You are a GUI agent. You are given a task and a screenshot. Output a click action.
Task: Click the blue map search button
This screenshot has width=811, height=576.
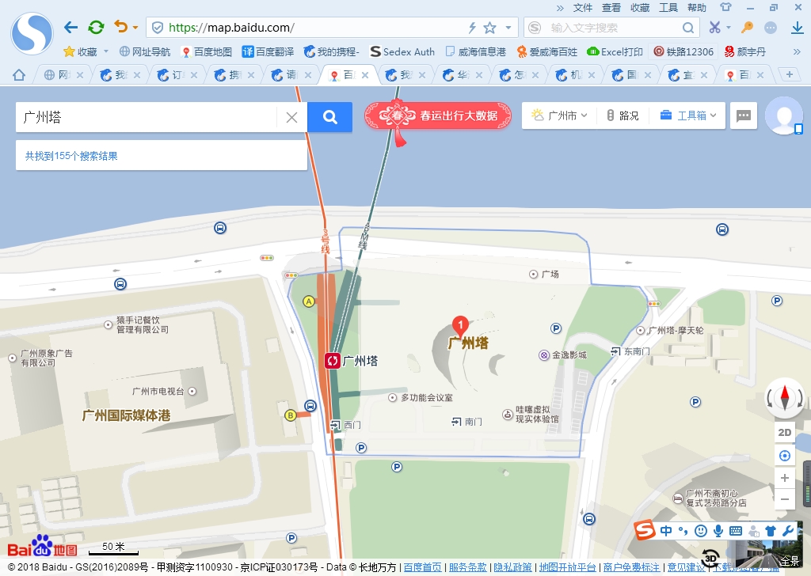(x=330, y=117)
